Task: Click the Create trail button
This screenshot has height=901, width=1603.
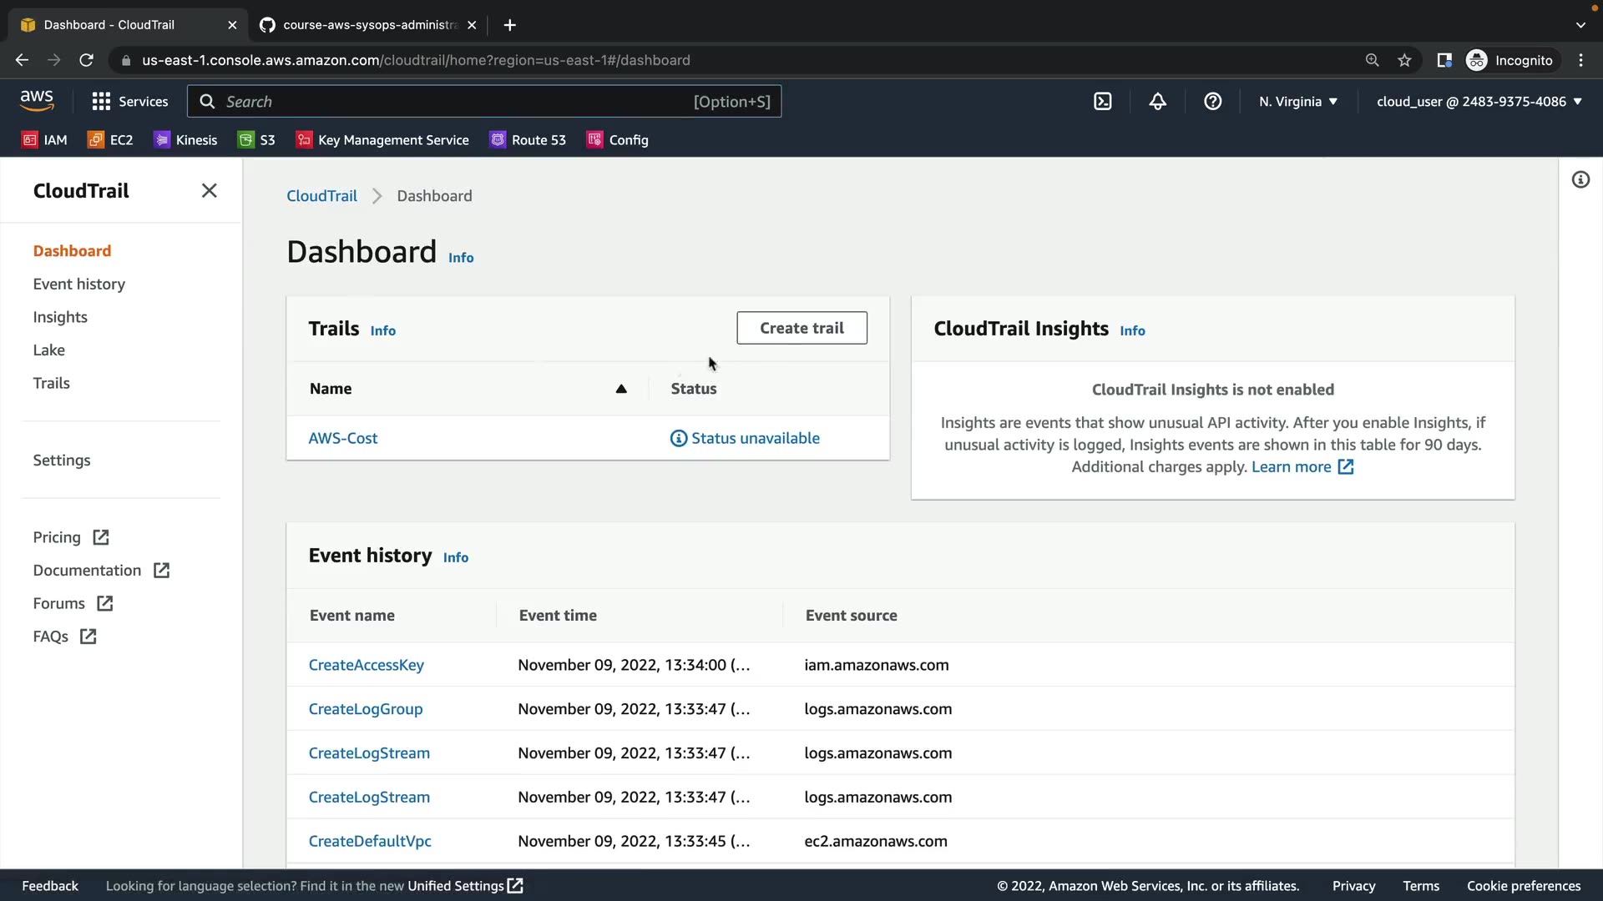Action: tap(801, 328)
